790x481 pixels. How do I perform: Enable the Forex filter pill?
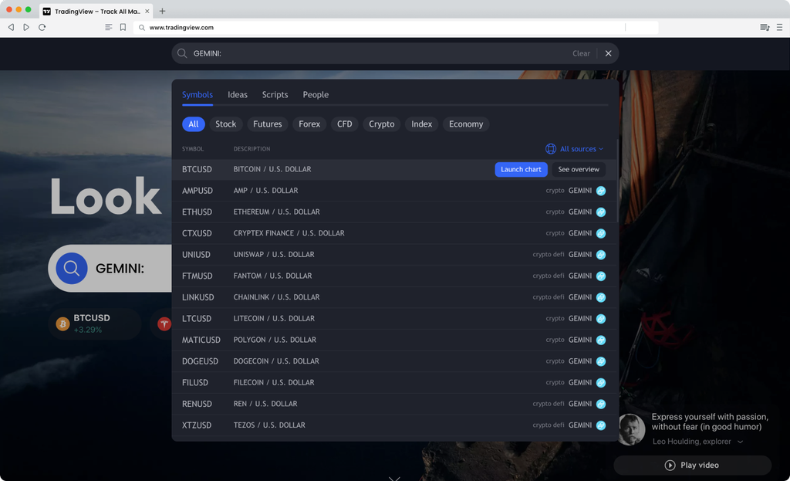point(309,124)
